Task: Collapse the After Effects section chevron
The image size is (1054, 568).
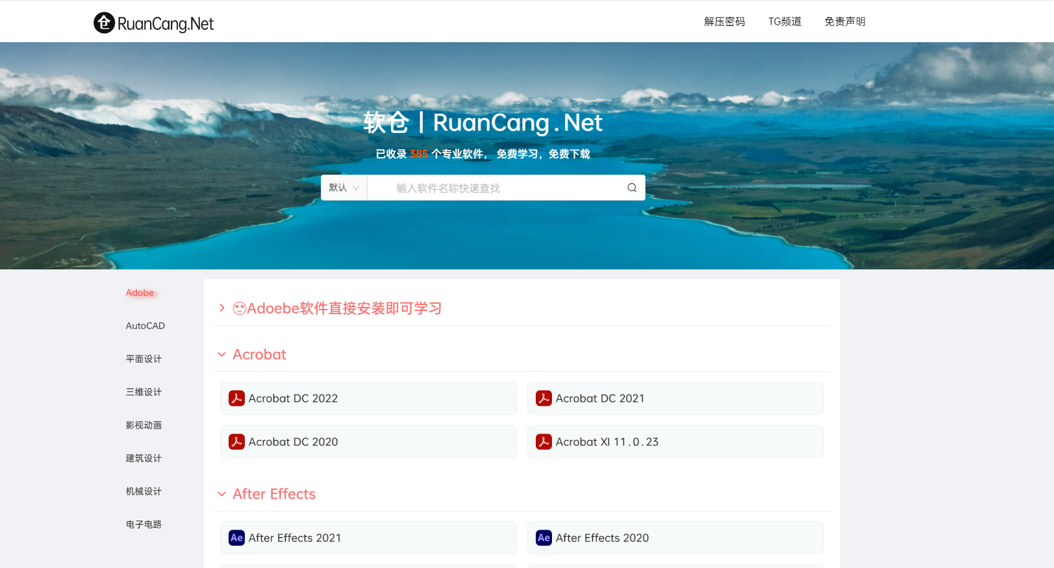Action: 221,494
